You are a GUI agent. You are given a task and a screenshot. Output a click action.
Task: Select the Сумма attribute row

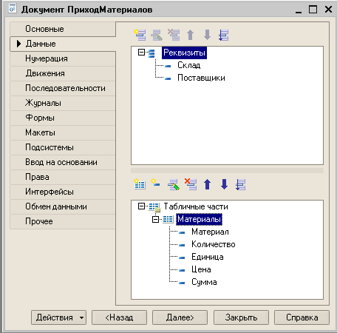(x=204, y=283)
